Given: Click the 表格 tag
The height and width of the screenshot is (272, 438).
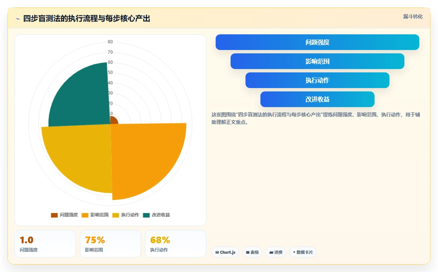Looking at the screenshot, I should tap(252, 252).
